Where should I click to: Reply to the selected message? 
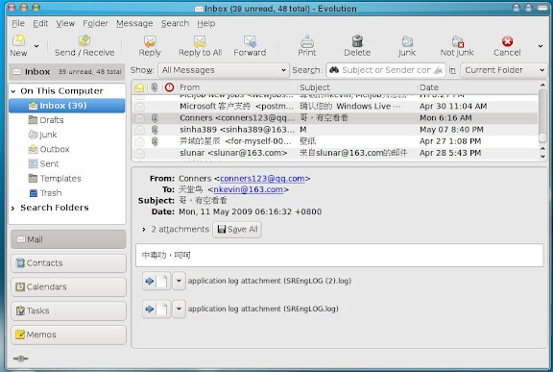point(150,46)
